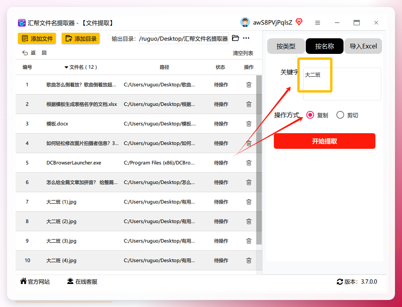Open 在线客服 online support link

click(x=82, y=282)
